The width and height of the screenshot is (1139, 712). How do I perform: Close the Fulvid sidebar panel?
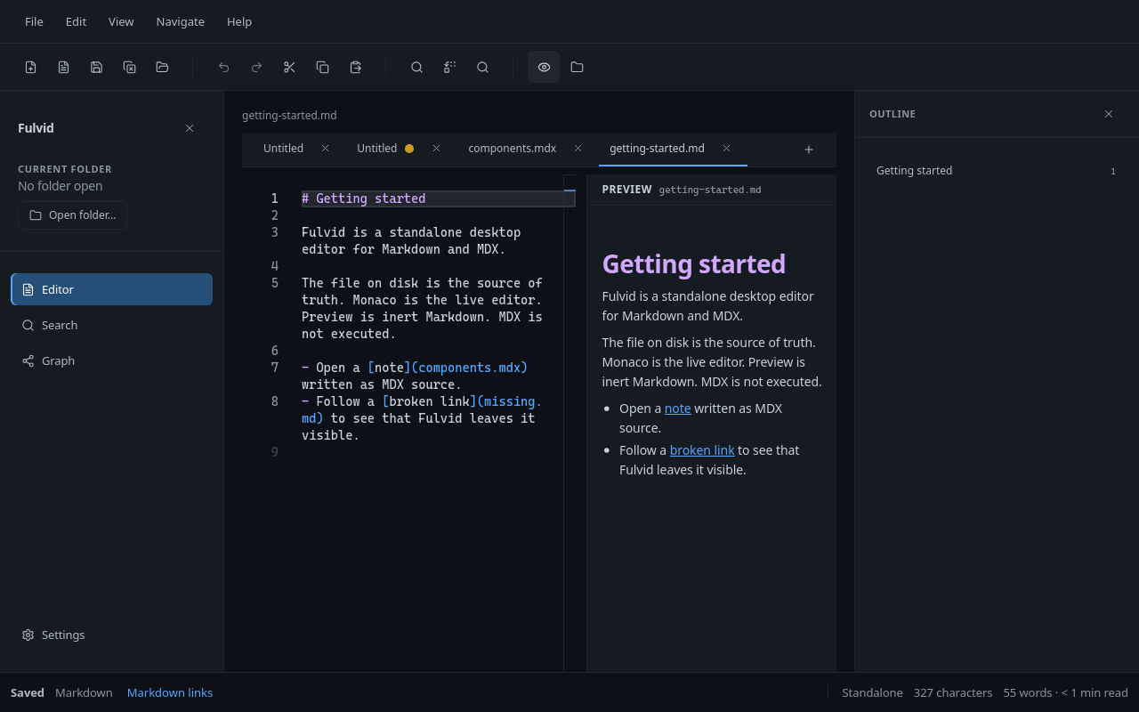[x=190, y=128]
